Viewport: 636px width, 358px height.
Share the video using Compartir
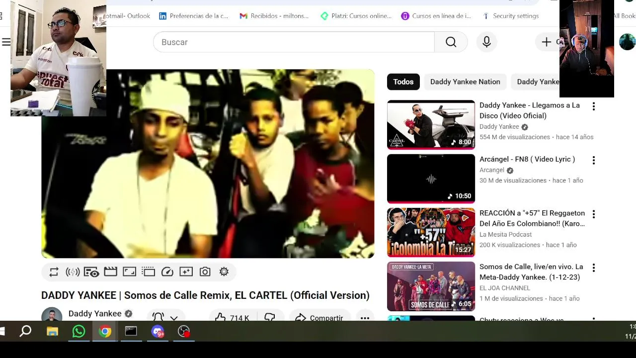pyautogui.click(x=319, y=318)
